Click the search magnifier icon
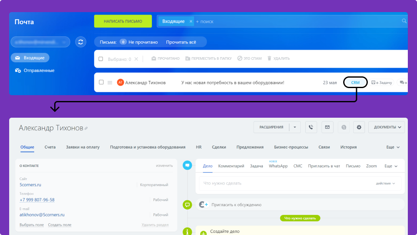Viewport: 417px width, 235px height. (404, 21)
